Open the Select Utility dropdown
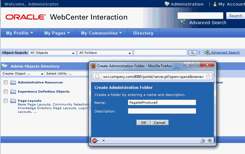 click(x=67, y=74)
